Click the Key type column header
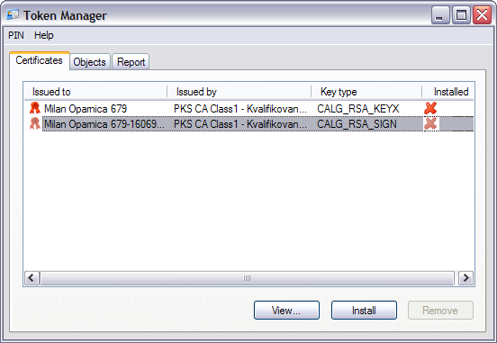The height and width of the screenshot is (343, 497). pos(366,92)
